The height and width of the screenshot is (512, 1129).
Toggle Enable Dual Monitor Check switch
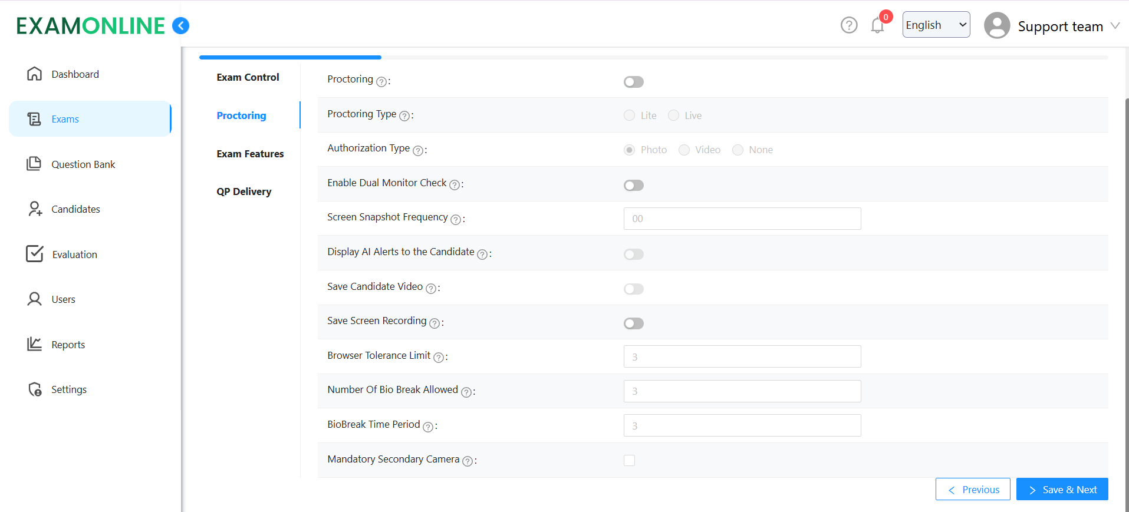[634, 186]
